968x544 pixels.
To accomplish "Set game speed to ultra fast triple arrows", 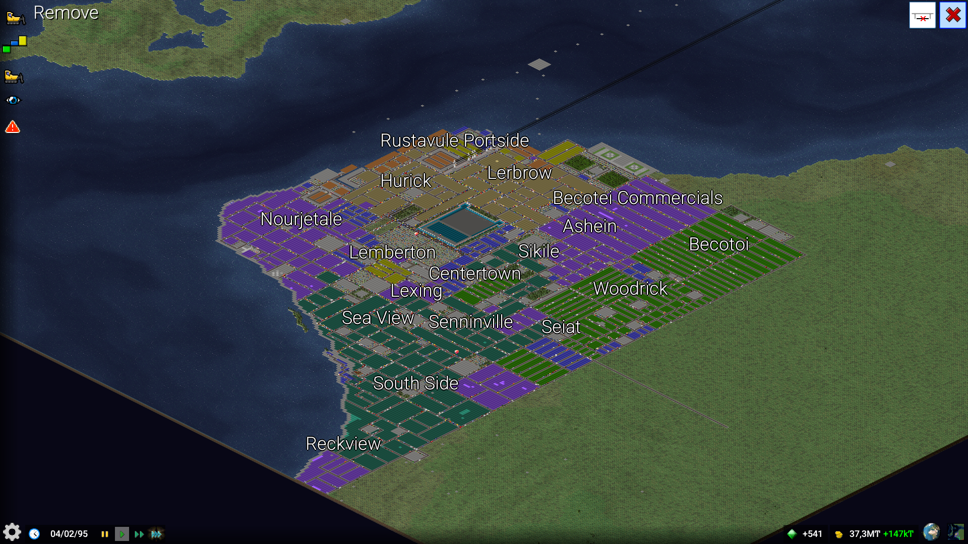I will click(x=157, y=534).
